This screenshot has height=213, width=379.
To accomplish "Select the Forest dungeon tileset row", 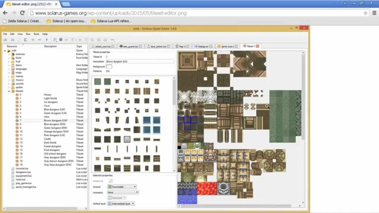I will (x=46, y=146).
